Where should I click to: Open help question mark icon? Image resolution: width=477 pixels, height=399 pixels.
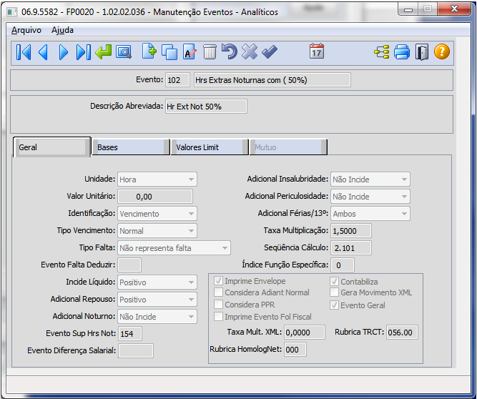442,51
